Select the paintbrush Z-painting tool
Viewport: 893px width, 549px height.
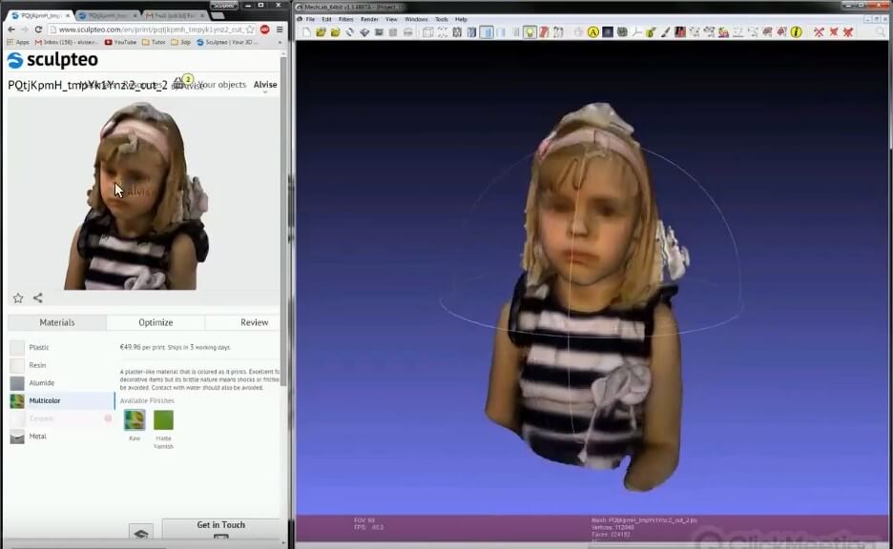point(665,32)
